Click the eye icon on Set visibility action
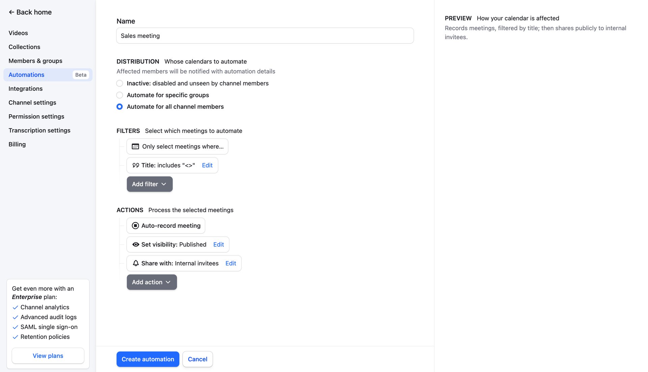This screenshot has width=648, height=372. (x=136, y=244)
